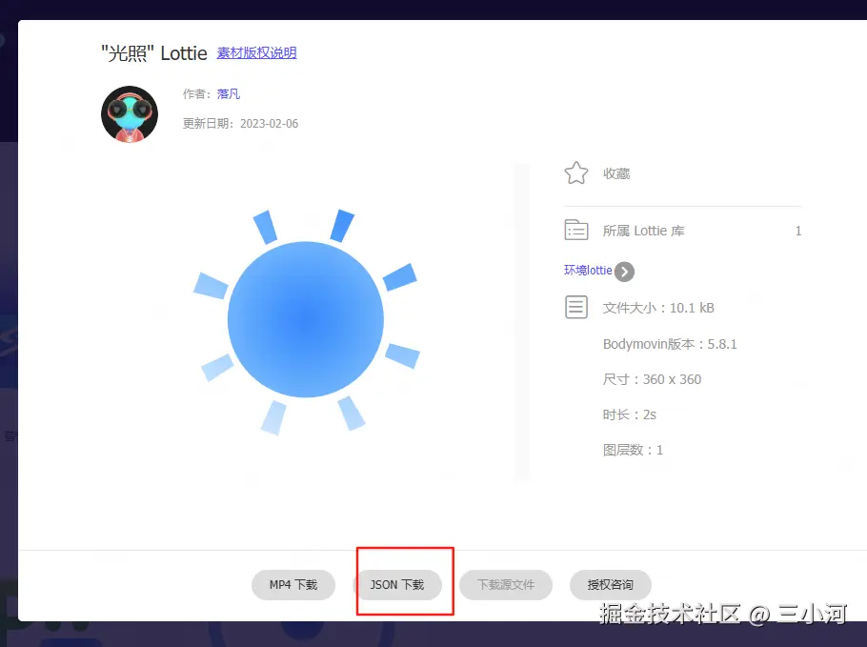Open the 环境lottie library link
Image resolution: width=867 pixels, height=647 pixels.
588,271
